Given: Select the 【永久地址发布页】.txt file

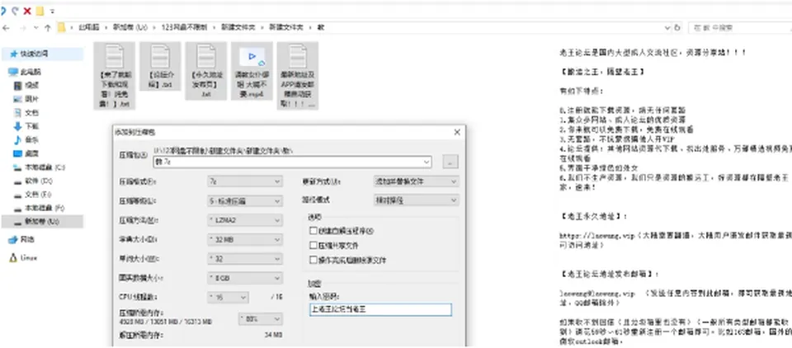Looking at the screenshot, I should (205, 71).
